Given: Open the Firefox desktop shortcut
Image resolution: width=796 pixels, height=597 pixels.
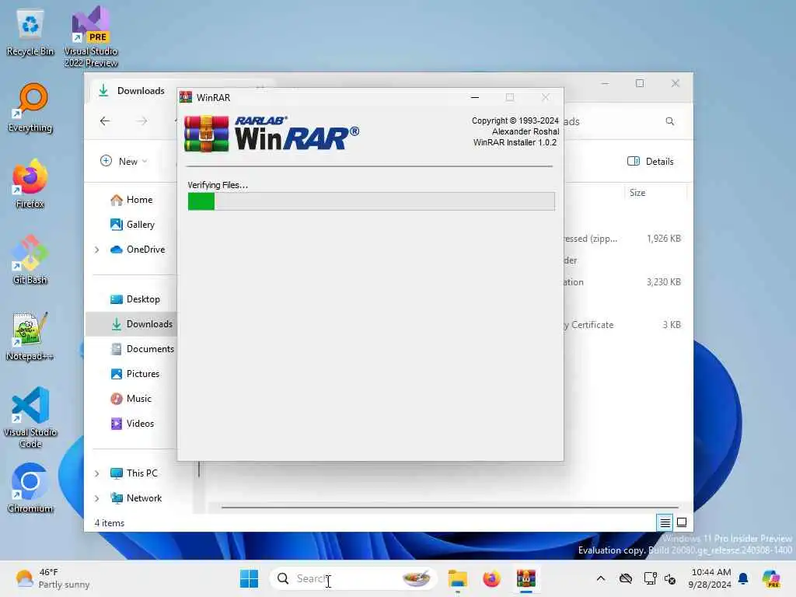Looking at the screenshot, I should coord(30,184).
